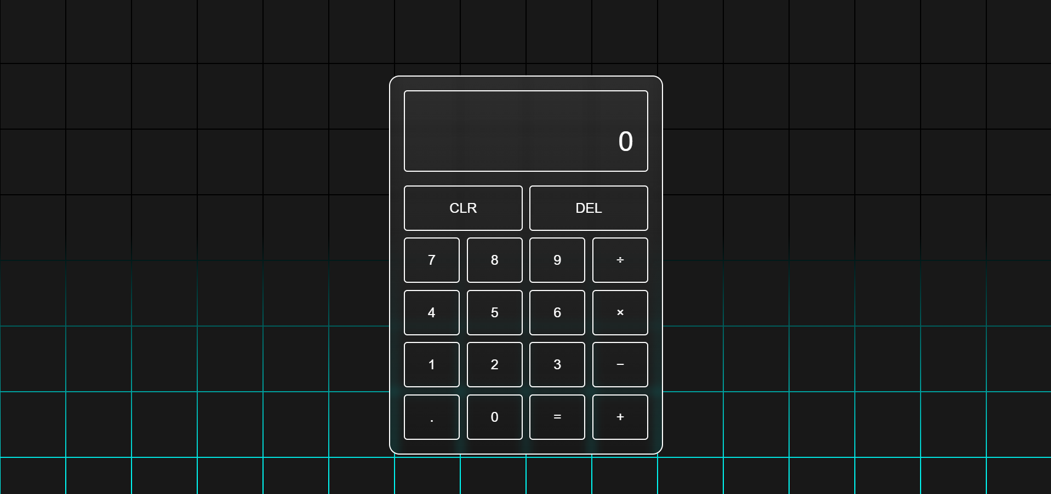
Task: Tap the number 8 key
Action: tap(494, 260)
